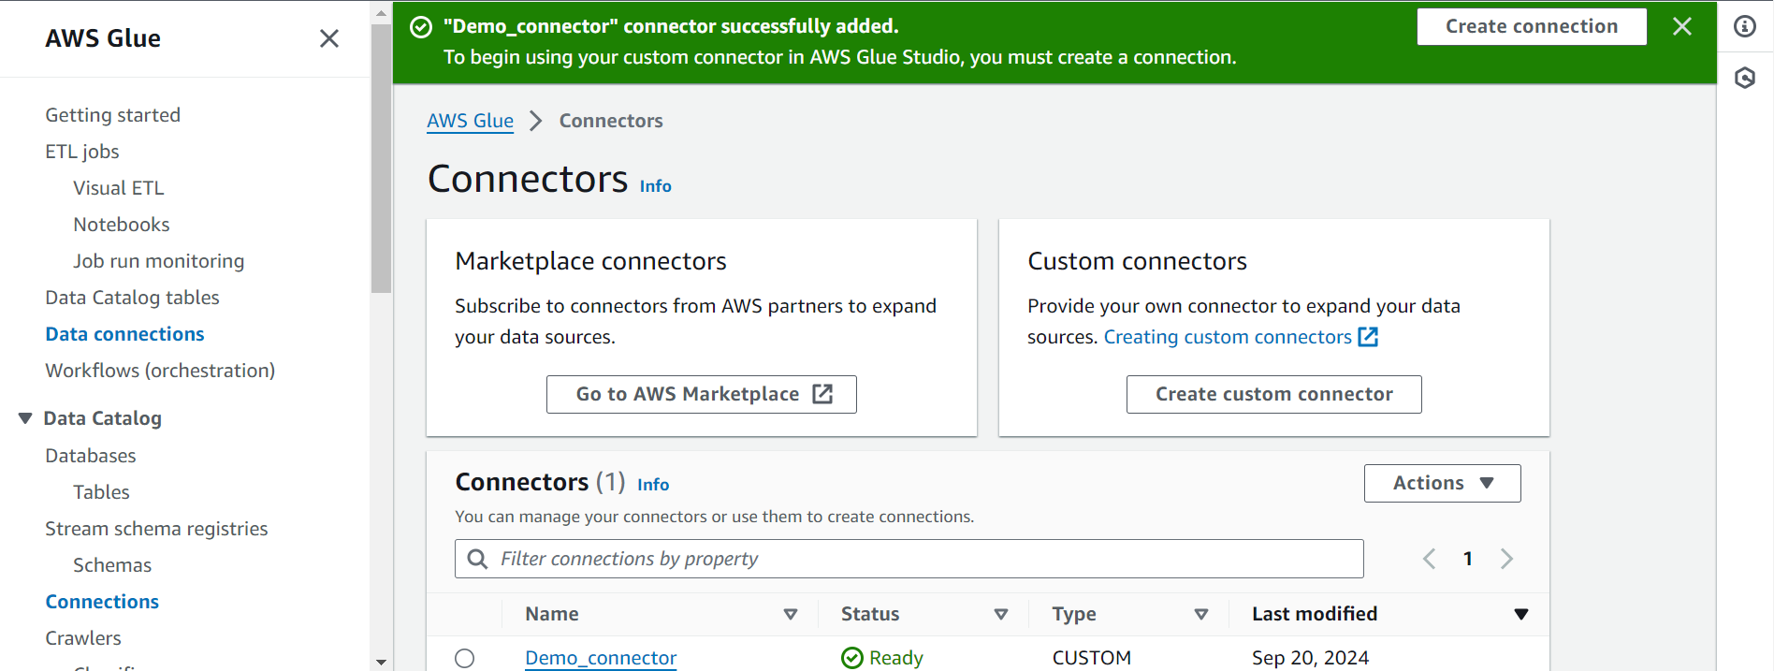Image resolution: width=1774 pixels, height=671 pixels.
Task: Open Connections in the sidebar
Action: point(102,602)
